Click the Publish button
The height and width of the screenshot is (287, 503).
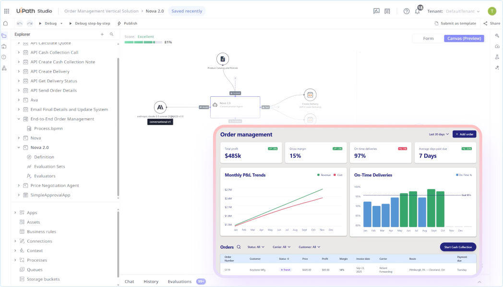pos(127,23)
